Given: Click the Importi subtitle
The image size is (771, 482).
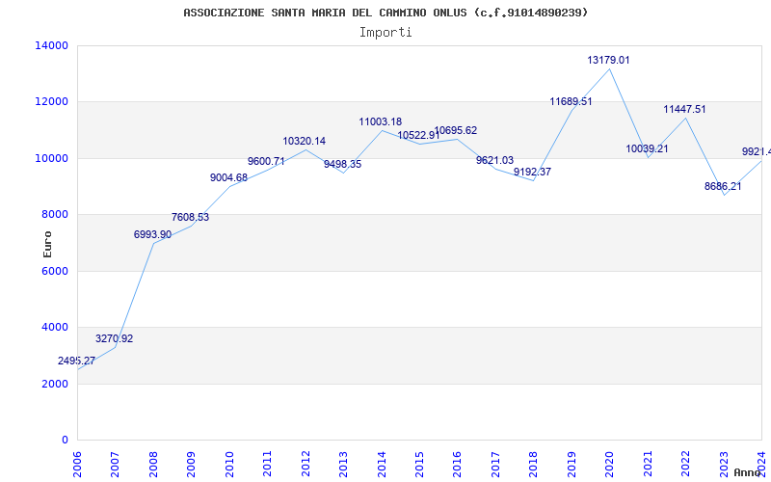Looking at the screenshot, I should [x=385, y=33].
